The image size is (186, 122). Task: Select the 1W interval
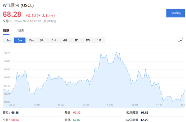point(88,40)
